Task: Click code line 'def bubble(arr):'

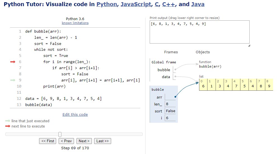Action: [43, 32]
